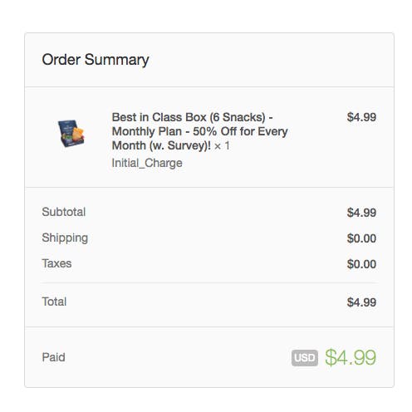The height and width of the screenshot is (412, 412).
Task: Click the quantity × 1 text
Action: pos(222,145)
